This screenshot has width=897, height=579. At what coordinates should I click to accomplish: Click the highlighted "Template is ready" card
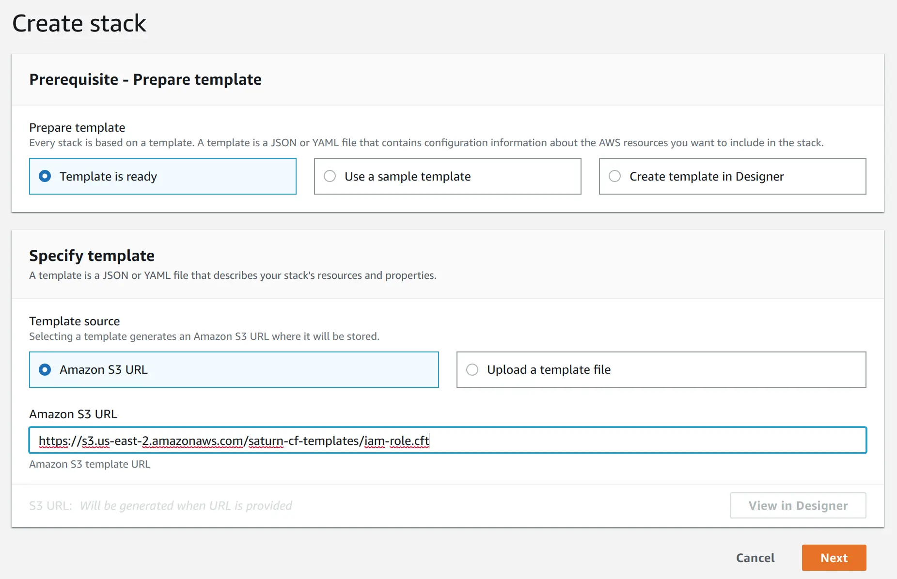point(163,176)
